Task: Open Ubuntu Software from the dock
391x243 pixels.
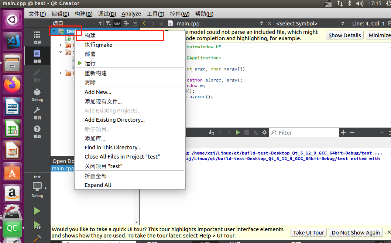Action: click(x=12, y=172)
